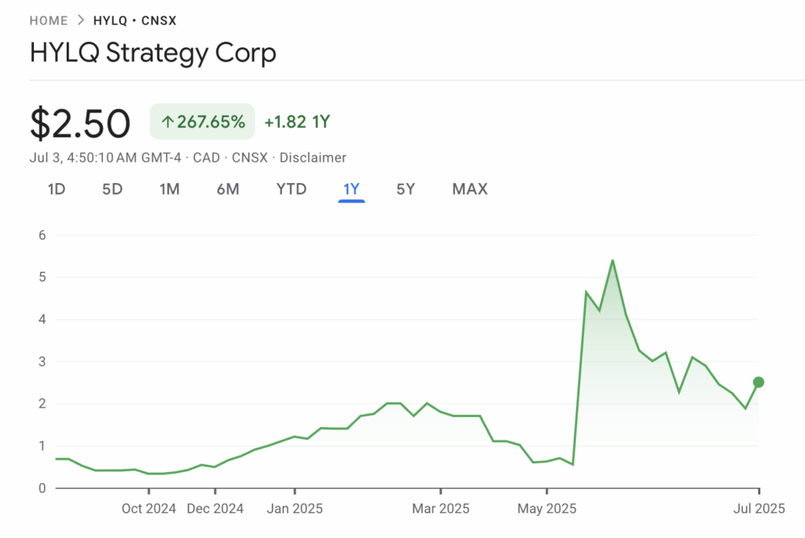Click the +1.82 1Y change value
This screenshot has height=538, width=805.
tap(296, 122)
